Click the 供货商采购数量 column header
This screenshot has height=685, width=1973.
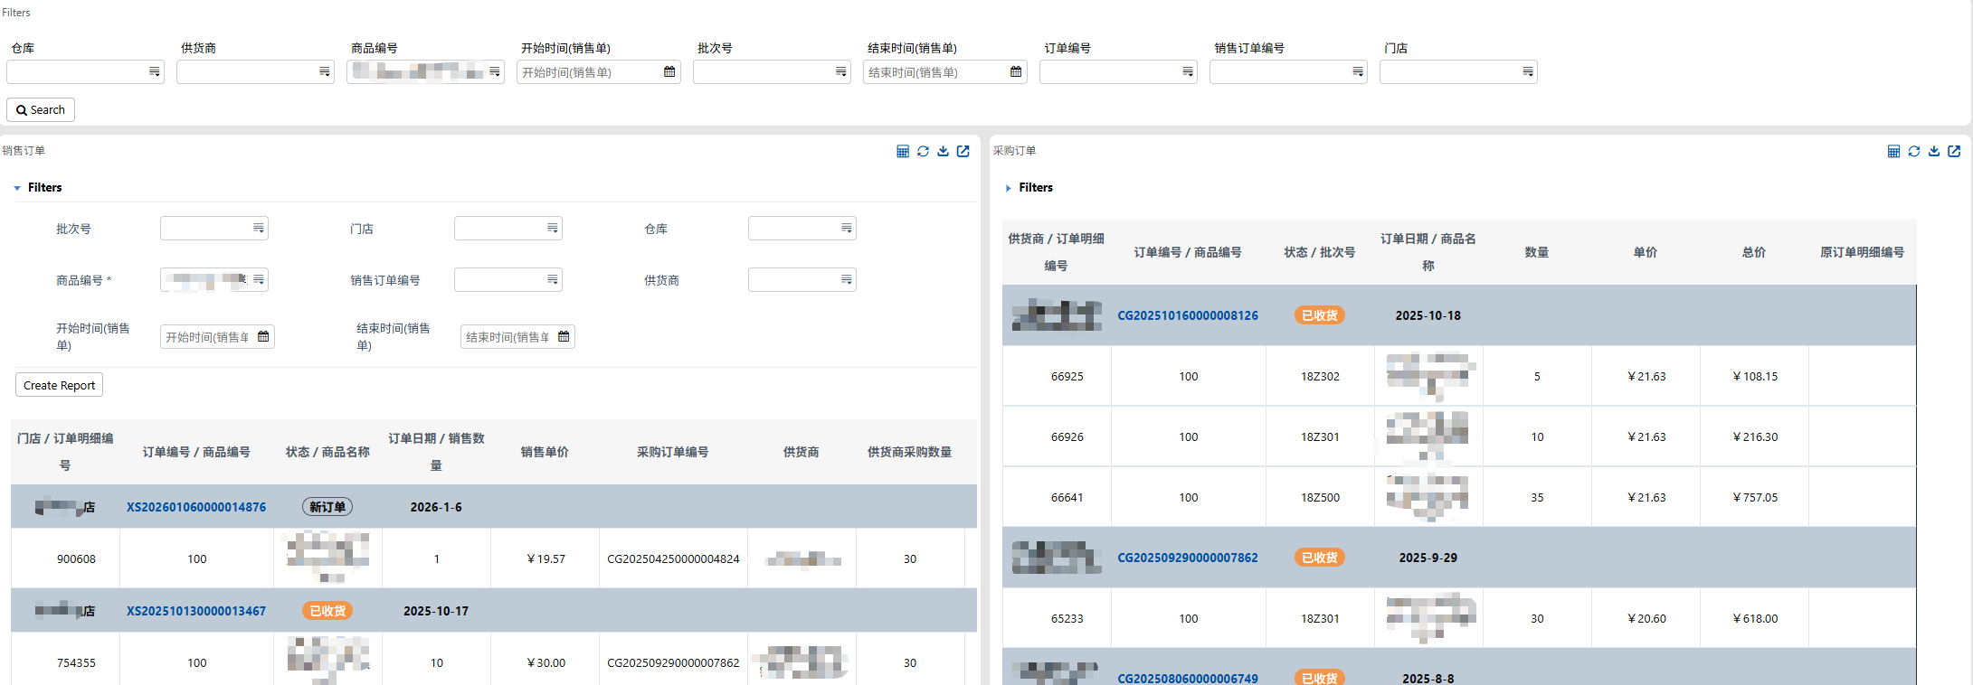pyautogui.click(x=910, y=452)
